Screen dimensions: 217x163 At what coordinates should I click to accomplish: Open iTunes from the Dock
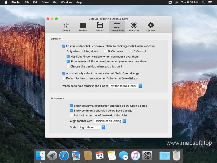(135, 155)
